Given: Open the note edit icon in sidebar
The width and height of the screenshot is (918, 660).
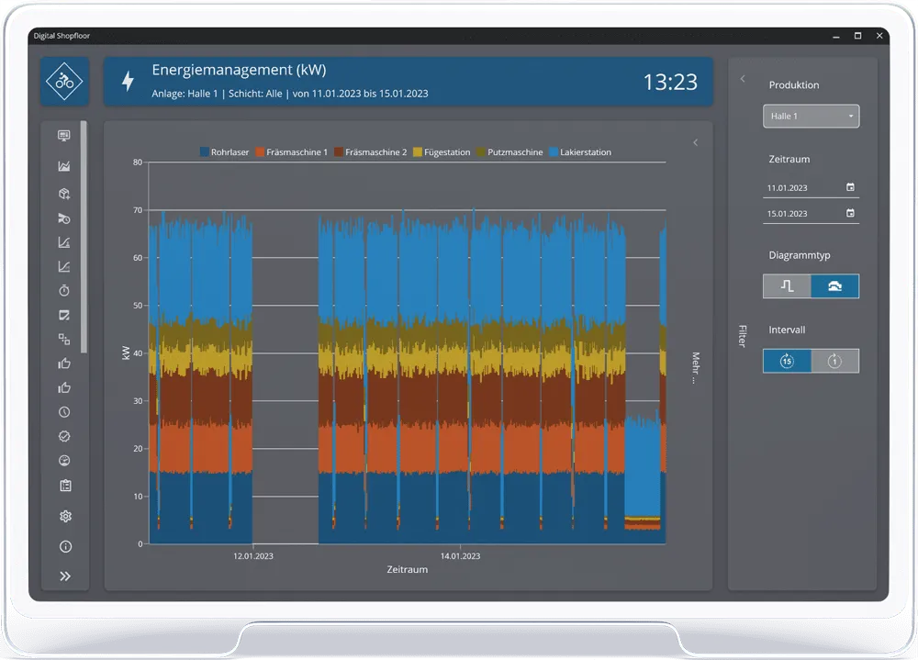Looking at the screenshot, I should point(64,315).
